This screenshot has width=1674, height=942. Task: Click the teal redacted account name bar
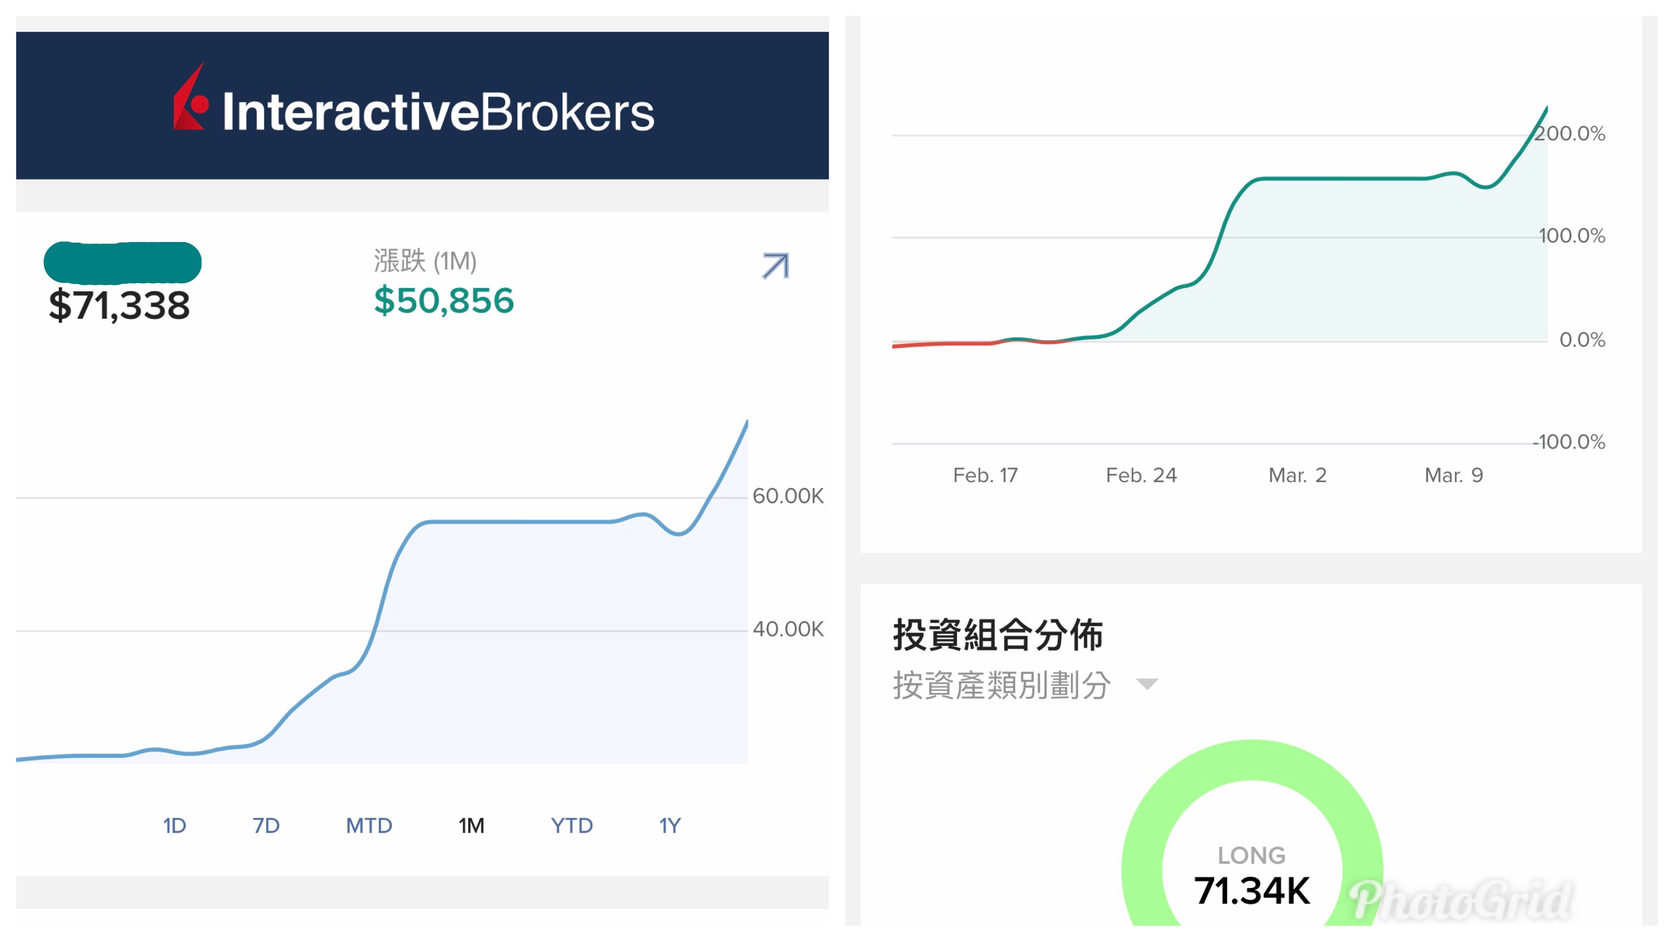tap(122, 263)
